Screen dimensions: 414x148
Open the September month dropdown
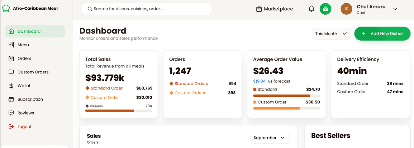pos(270,138)
